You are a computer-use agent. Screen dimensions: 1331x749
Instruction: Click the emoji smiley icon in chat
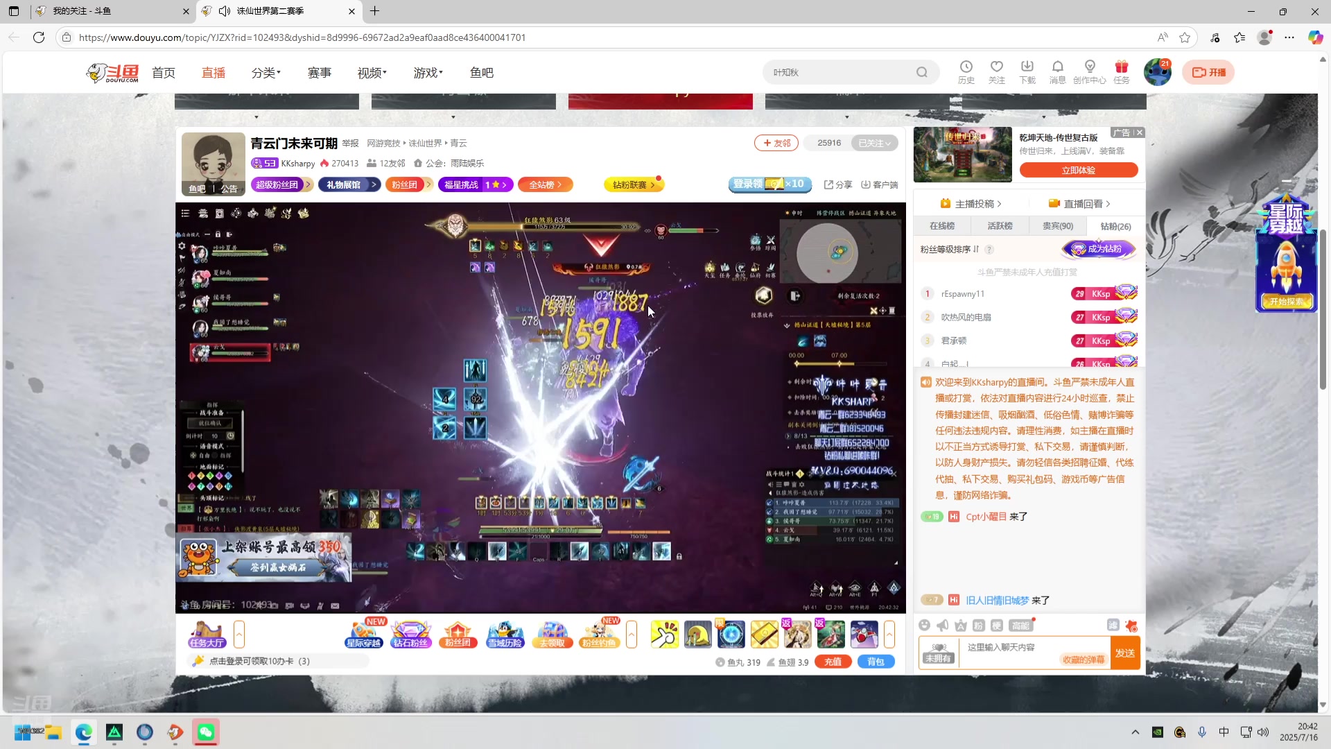tap(924, 626)
